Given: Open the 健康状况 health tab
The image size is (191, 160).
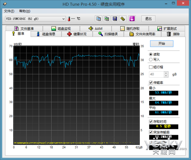Looking at the screenshot, I should pyautogui.click(x=77, y=34).
